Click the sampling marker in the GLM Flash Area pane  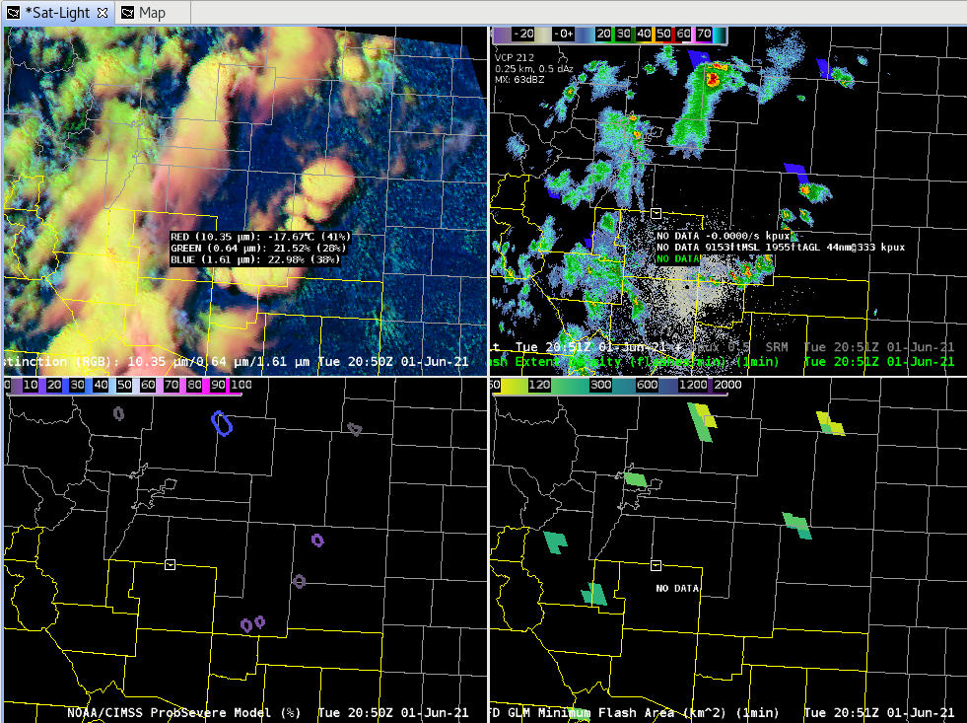[x=656, y=565]
